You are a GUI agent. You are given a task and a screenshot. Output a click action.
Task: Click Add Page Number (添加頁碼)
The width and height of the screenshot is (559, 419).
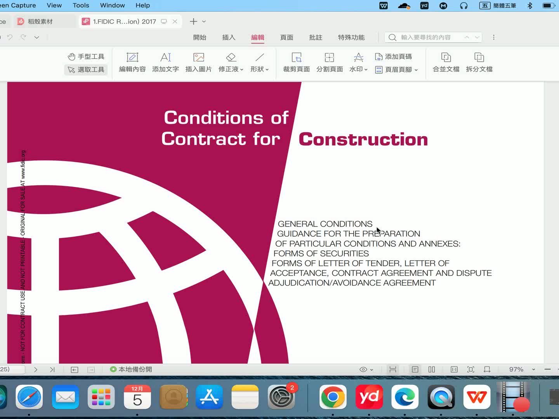(393, 57)
